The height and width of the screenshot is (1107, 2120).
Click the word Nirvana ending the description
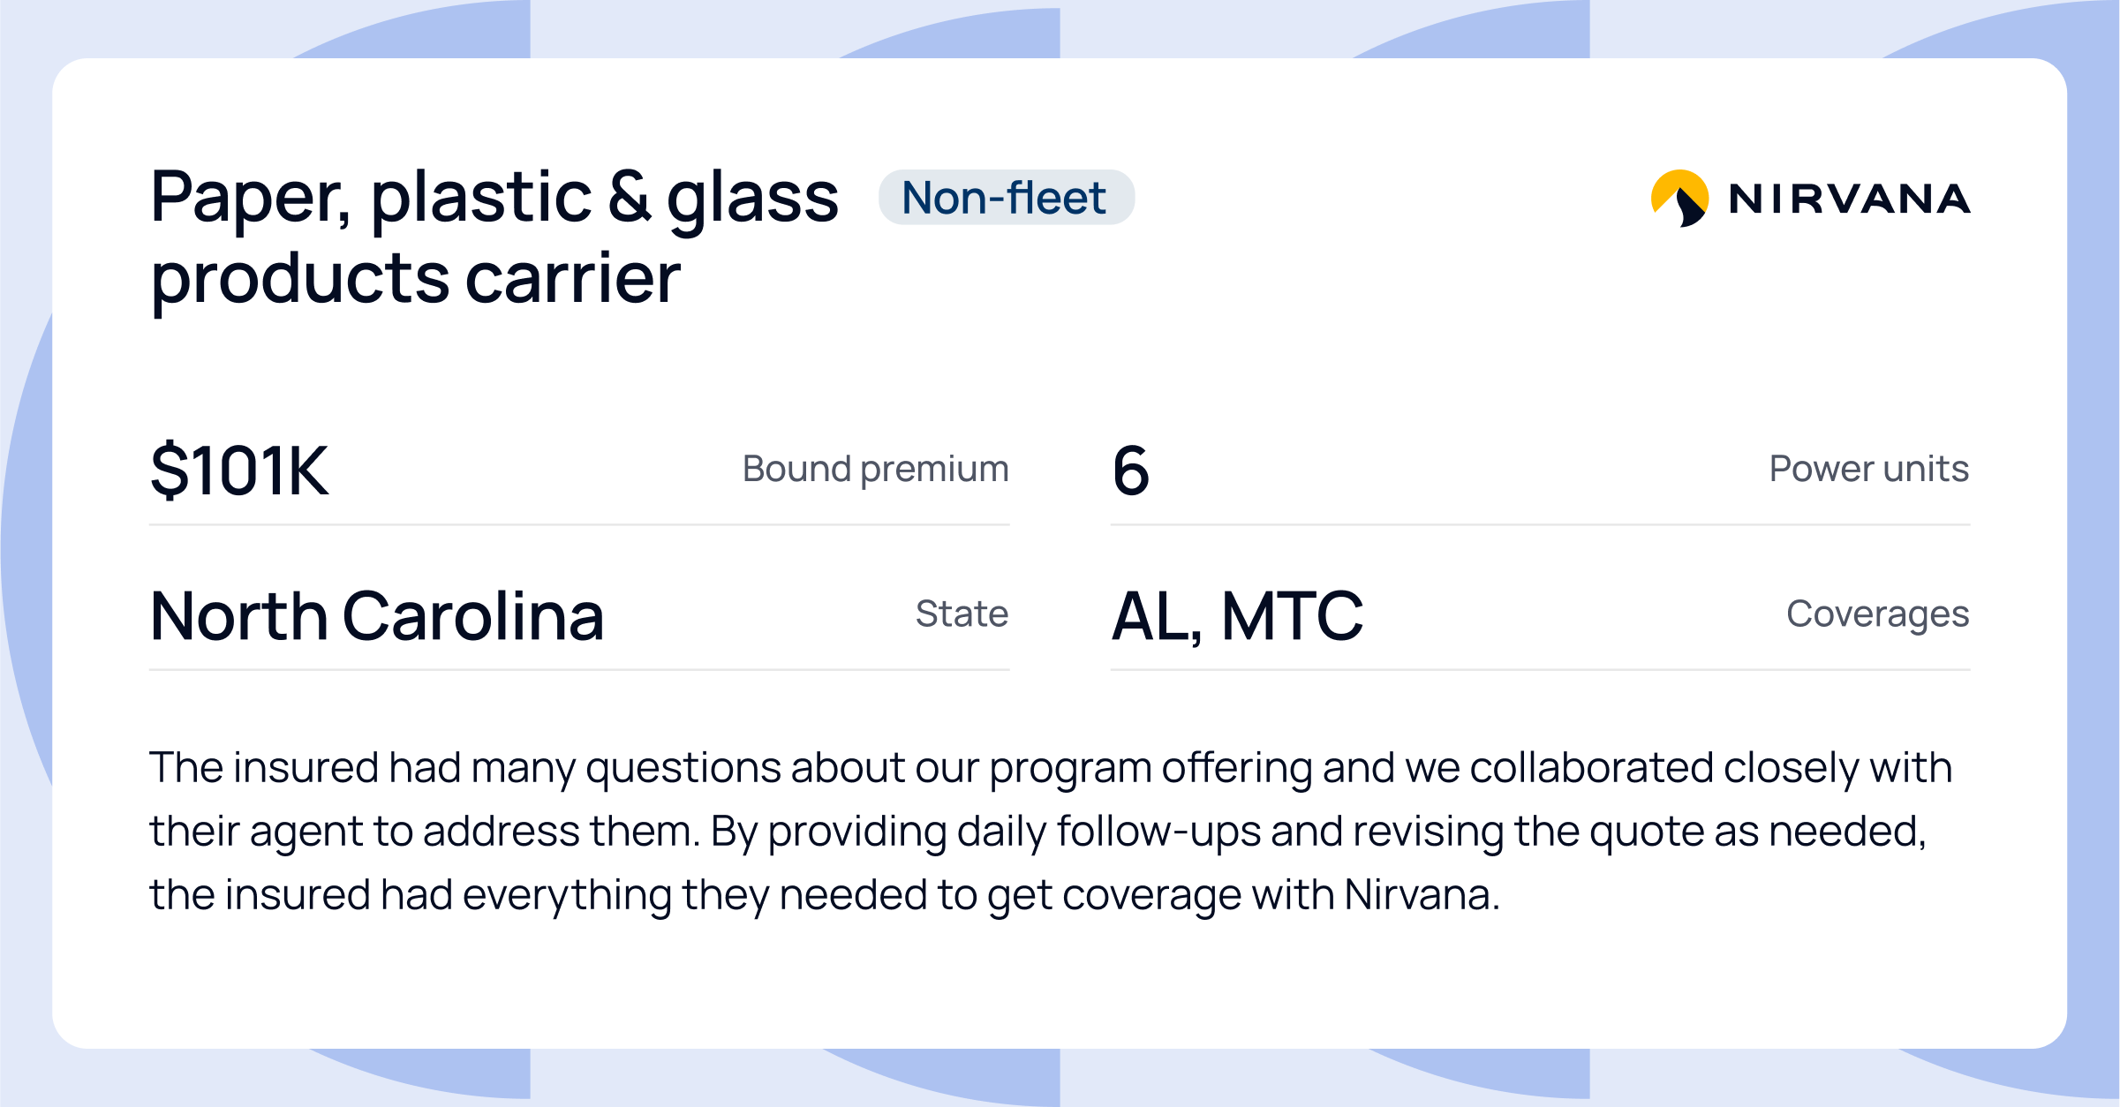click(1419, 894)
